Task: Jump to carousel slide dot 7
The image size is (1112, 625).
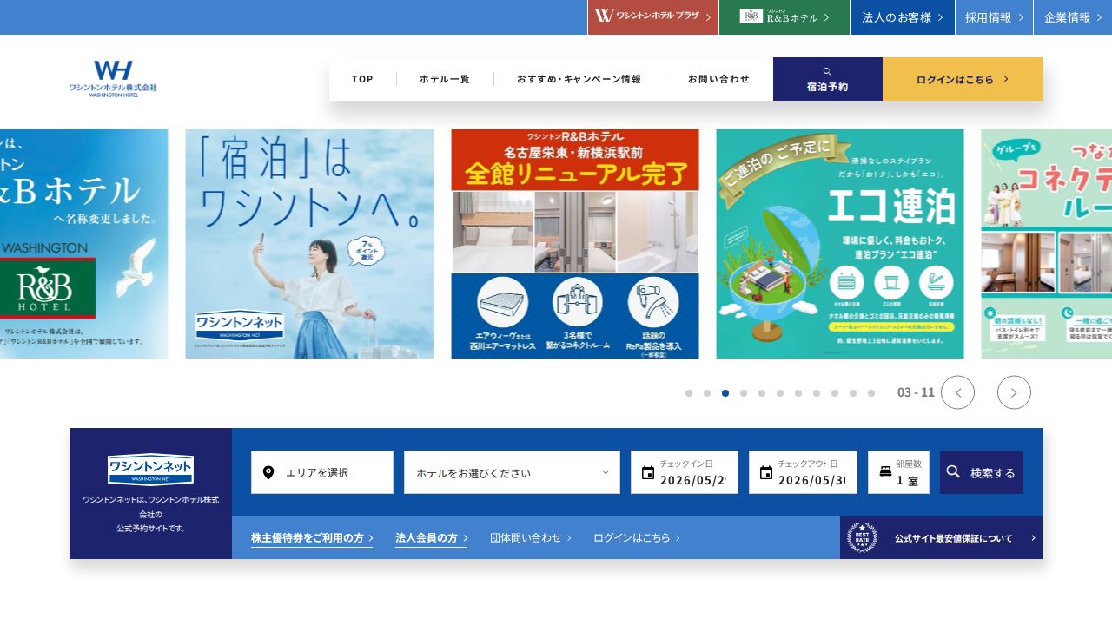Action: (798, 393)
